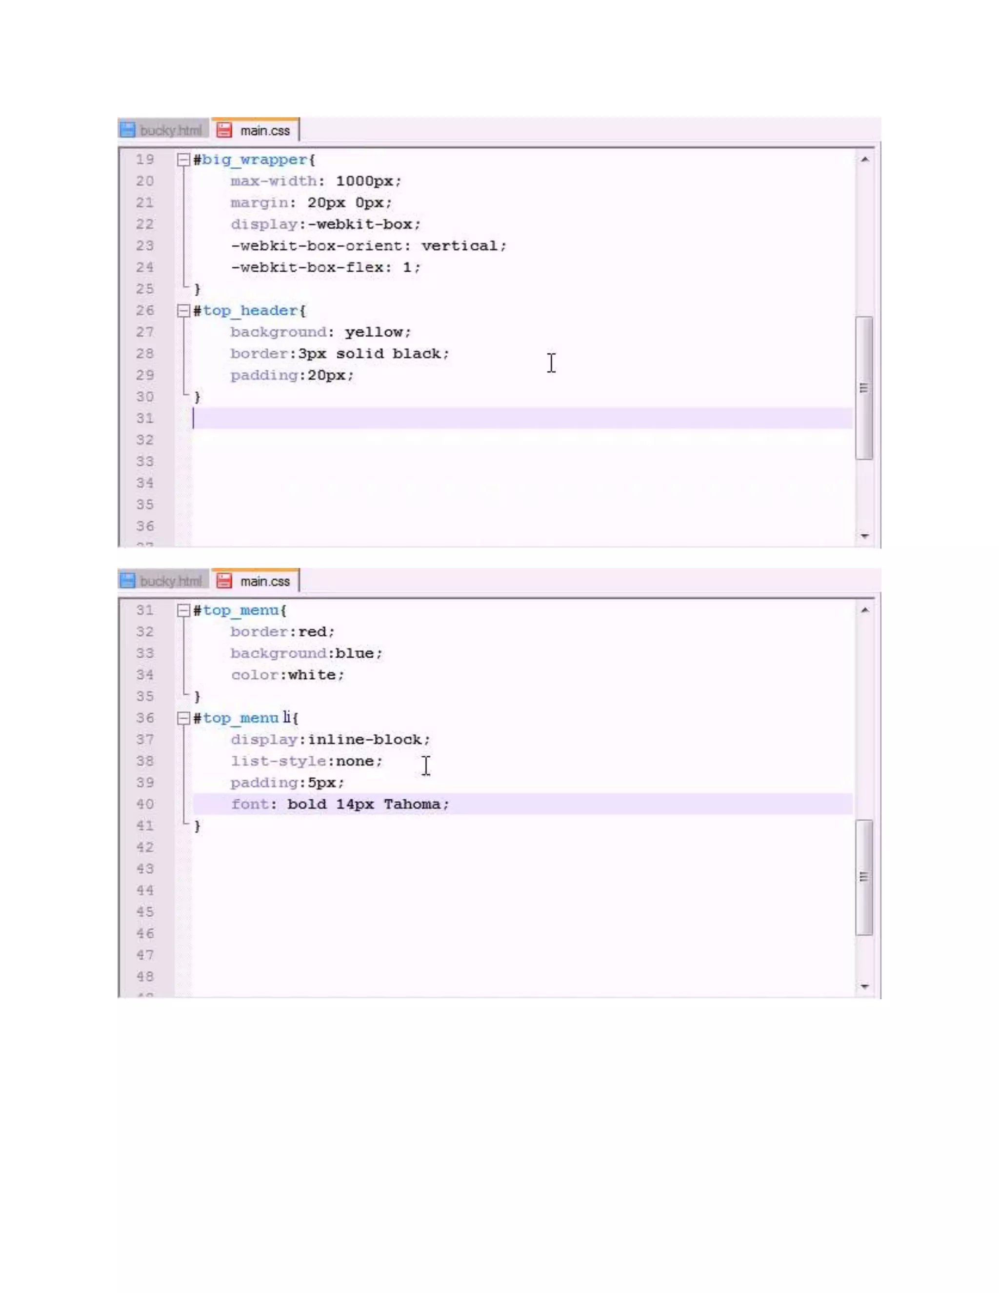
Task: Click the '#top_header{' selector text
Action: (250, 311)
